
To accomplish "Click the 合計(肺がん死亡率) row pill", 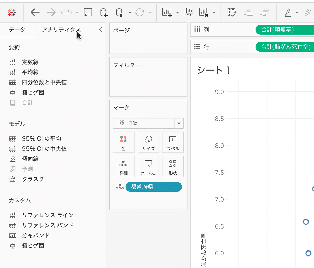I will coord(284,47).
